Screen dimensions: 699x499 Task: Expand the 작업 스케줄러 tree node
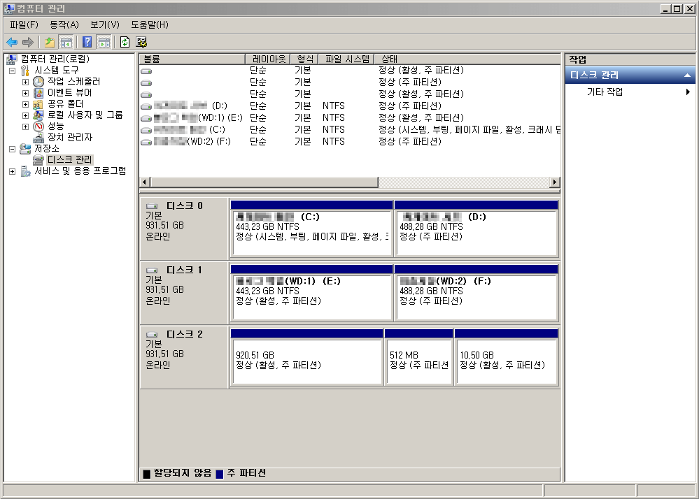click(25, 82)
